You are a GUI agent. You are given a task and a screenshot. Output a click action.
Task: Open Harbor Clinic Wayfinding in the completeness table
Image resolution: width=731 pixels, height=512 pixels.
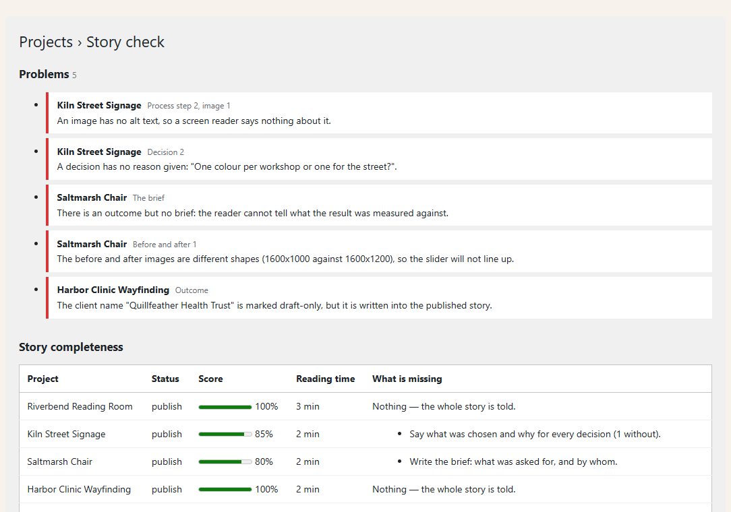coord(79,489)
